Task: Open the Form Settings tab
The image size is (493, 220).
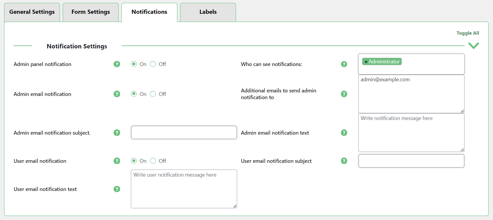Action: tap(91, 12)
